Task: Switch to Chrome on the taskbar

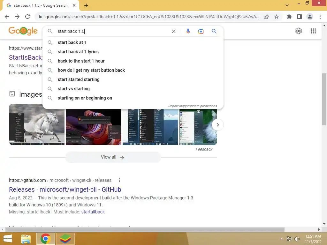Action: pos(45,239)
